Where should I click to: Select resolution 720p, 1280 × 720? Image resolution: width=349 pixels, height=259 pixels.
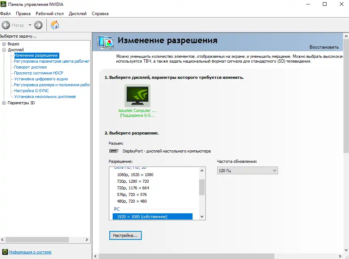pos(133,182)
